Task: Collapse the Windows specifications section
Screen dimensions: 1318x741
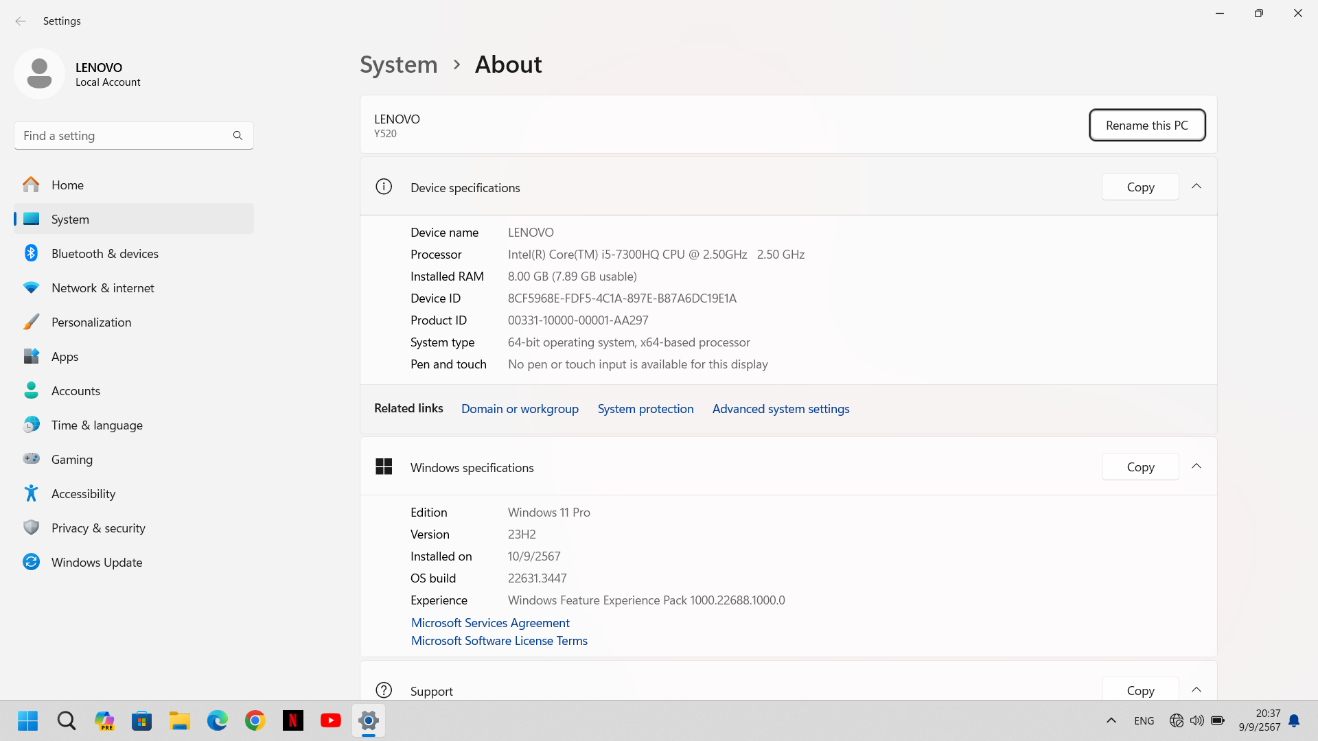Action: point(1196,467)
